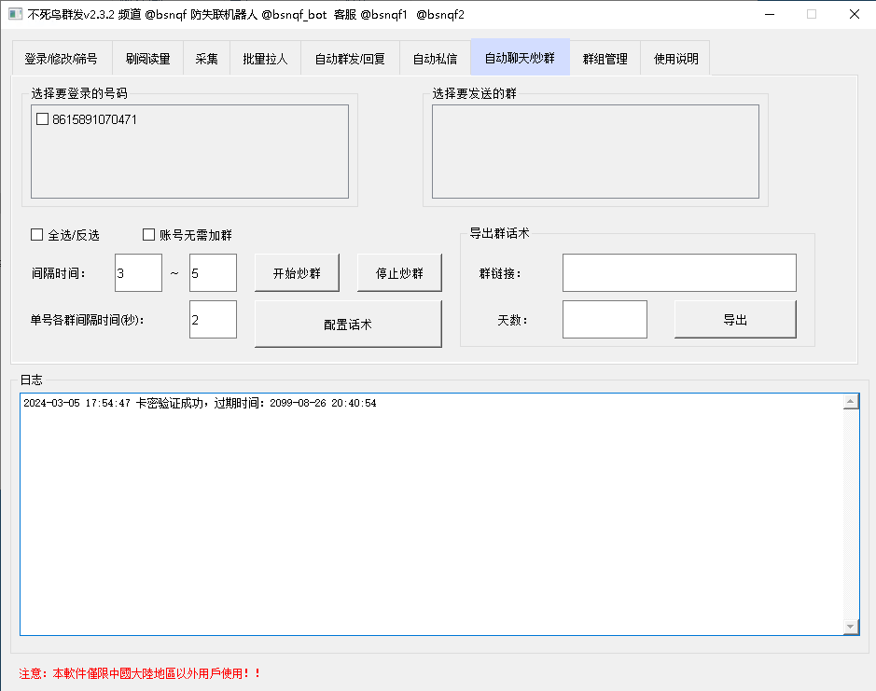Click the app icon in title bar
Screen dimensions: 876x691
(x=15, y=14)
